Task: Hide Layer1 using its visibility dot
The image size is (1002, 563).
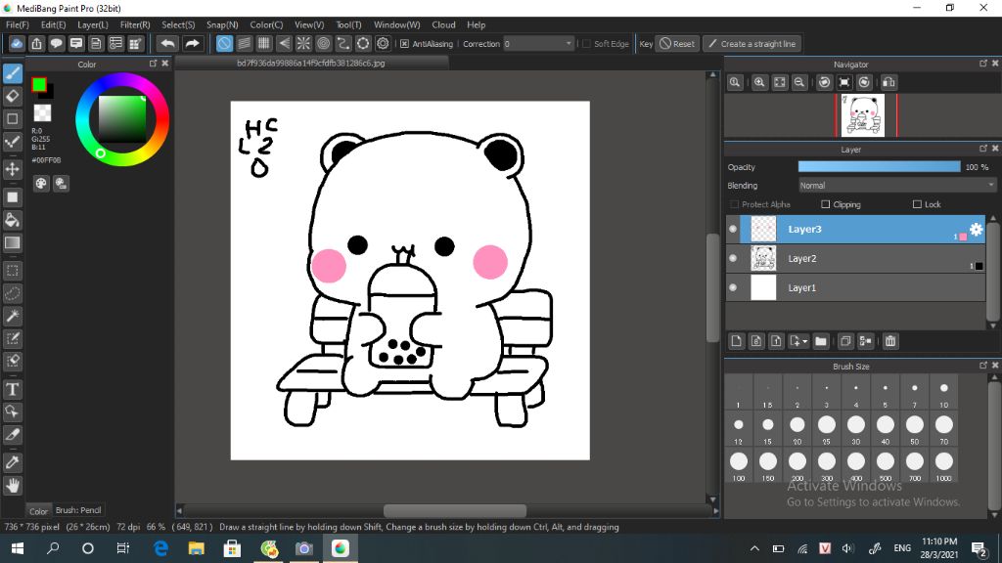Action: (x=733, y=288)
